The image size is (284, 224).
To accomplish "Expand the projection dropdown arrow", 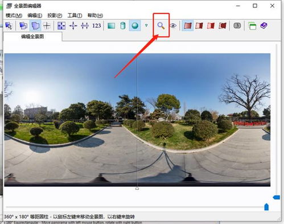I will click(146, 25).
